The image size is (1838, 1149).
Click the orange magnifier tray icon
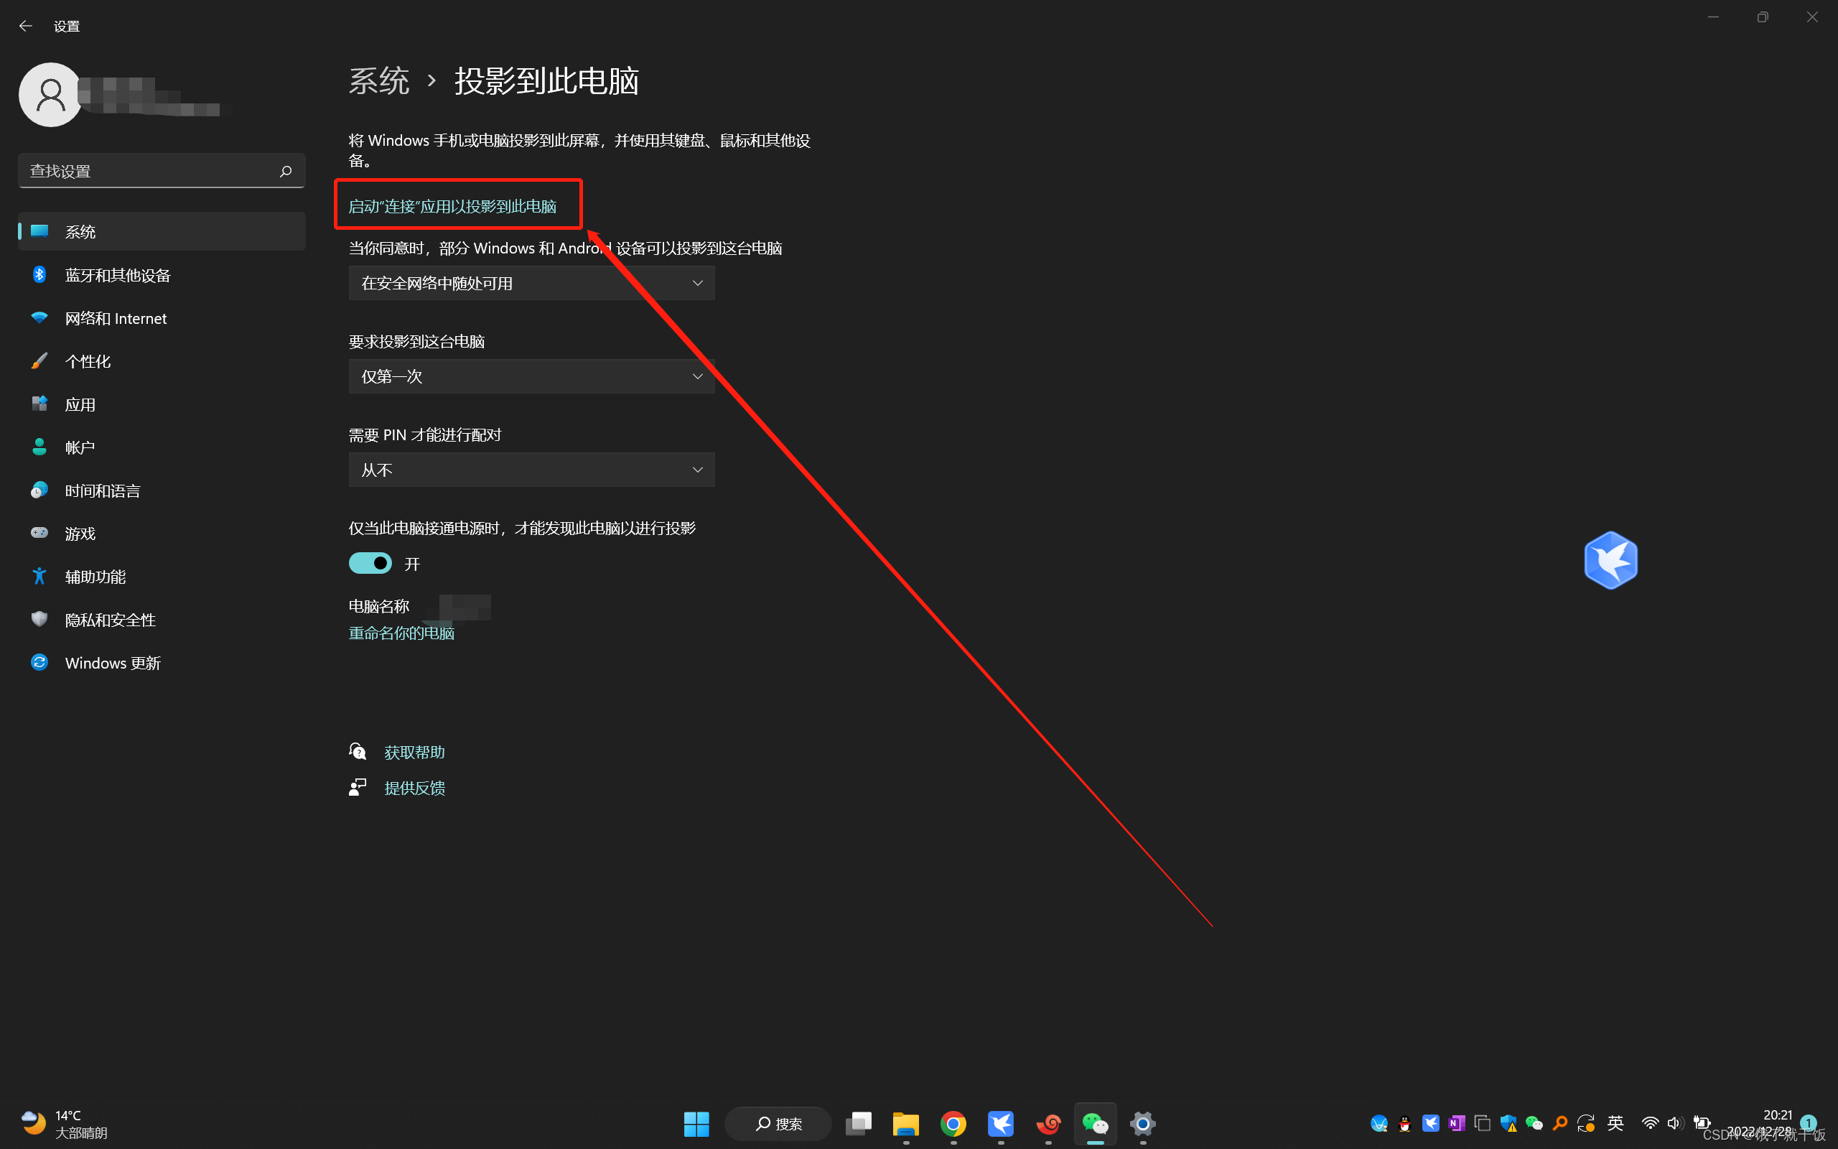click(1560, 1124)
